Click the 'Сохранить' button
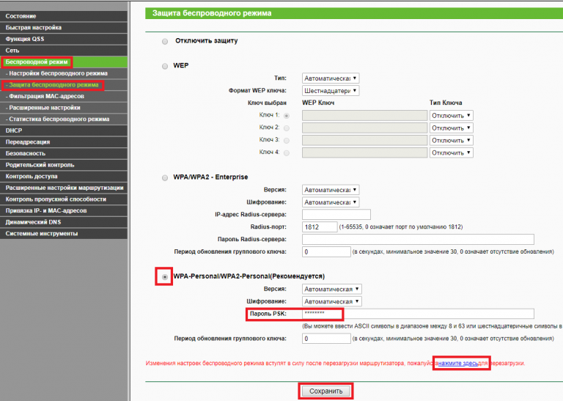 [x=325, y=391]
